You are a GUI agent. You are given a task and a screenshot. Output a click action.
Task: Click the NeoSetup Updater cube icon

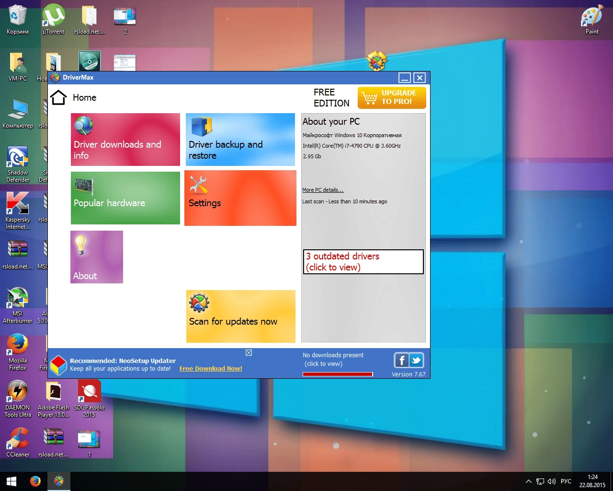[x=58, y=365]
